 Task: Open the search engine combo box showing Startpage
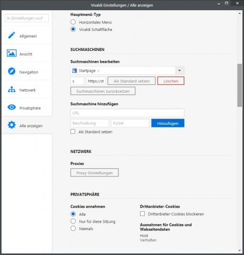pos(127,71)
